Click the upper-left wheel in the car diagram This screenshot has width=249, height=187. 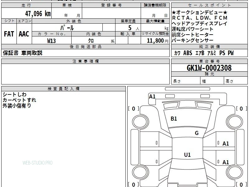(x=140, y=122)
